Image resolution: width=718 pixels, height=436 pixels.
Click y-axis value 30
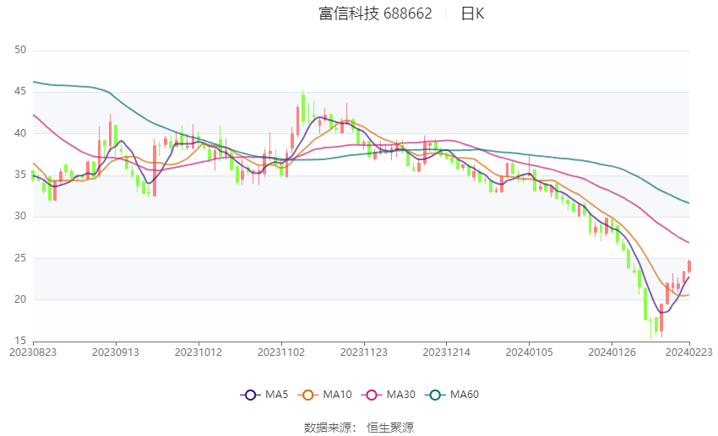click(20, 216)
